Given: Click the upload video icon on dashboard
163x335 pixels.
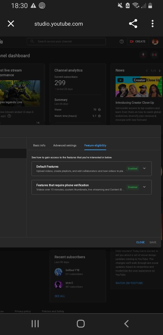Looking at the screenshot, I should pyautogui.click(x=143, y=55).
